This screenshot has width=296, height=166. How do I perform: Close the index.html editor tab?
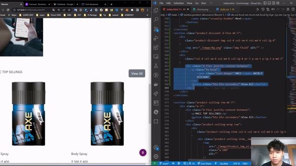pyautogui.click(x=188, y=9)
